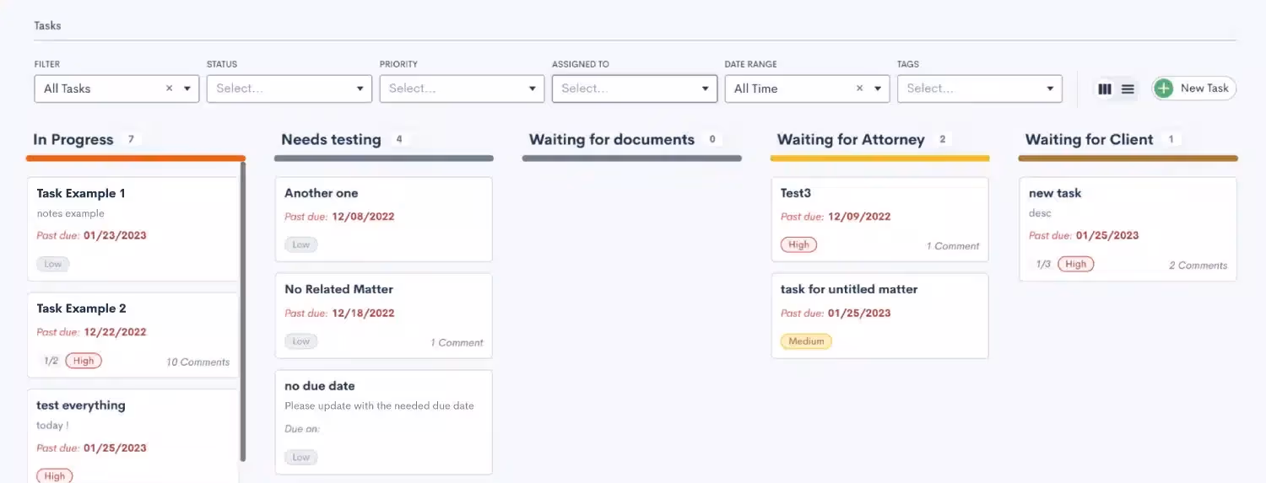Open Task Example 1 card
The image size is (1266, 483).
coord(133,229)
